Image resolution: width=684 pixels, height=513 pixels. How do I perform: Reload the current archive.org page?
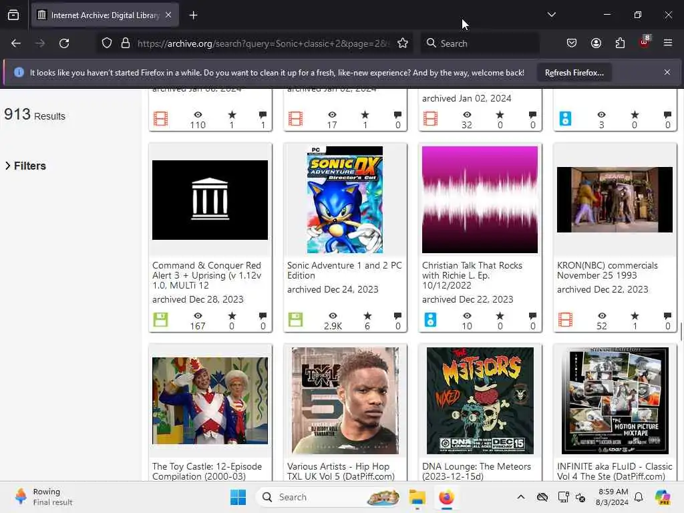click(64, 43)
